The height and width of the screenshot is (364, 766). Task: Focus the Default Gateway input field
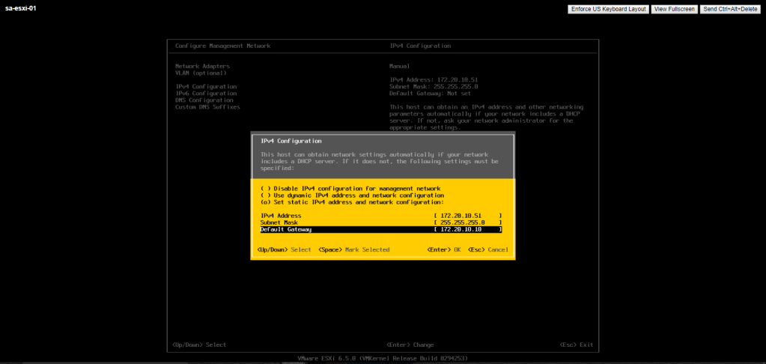pyautogui.click(x=467, y=229)
